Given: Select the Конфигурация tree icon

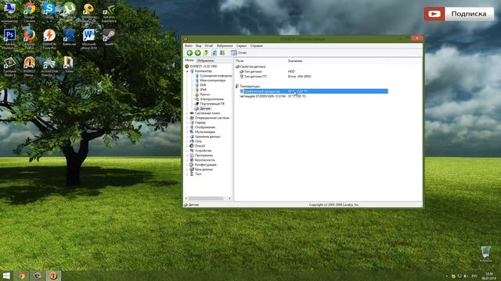Looking at the screenshot, I should tap(192, 165).
